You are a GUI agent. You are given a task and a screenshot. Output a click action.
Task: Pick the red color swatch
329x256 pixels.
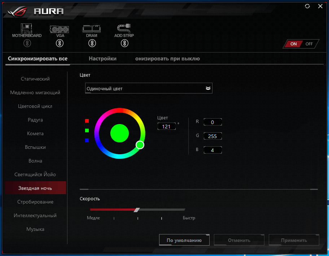pyautogui.click(x=87, y=121)
